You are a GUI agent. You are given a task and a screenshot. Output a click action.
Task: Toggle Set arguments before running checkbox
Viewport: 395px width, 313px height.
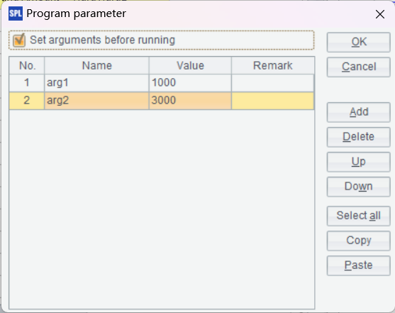pyautogui.click(x=19, y=40)
